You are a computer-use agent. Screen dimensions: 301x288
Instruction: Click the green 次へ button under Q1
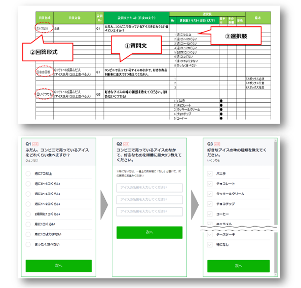(59, 266)
